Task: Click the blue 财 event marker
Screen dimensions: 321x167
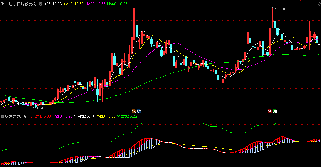Action: [x=139, y=112]
